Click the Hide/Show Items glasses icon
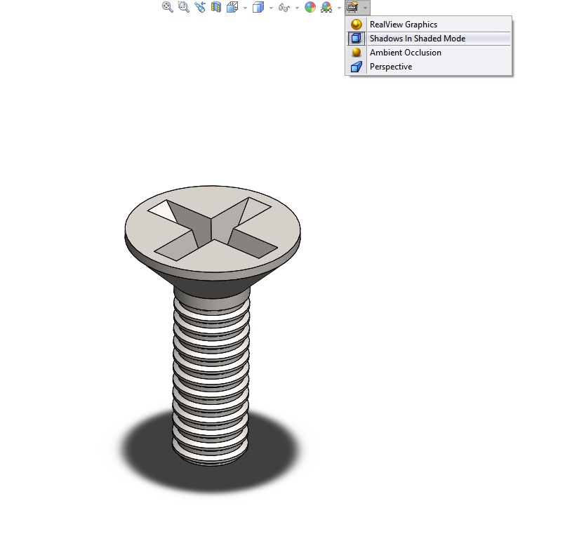 click(284, 7)
